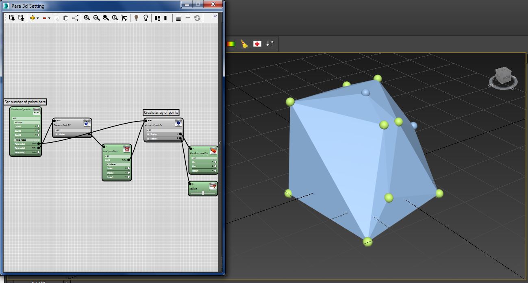Image resolution: width=528 pixels, height=283 pixels.
Task: Select the broom cleanup icon above the viewport
Action: [244, 44]
